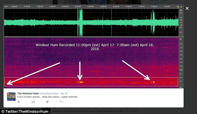197x114 pixels.
Task: Select the yellow playhead marker at ruler end
Action: tap(178, 8)
